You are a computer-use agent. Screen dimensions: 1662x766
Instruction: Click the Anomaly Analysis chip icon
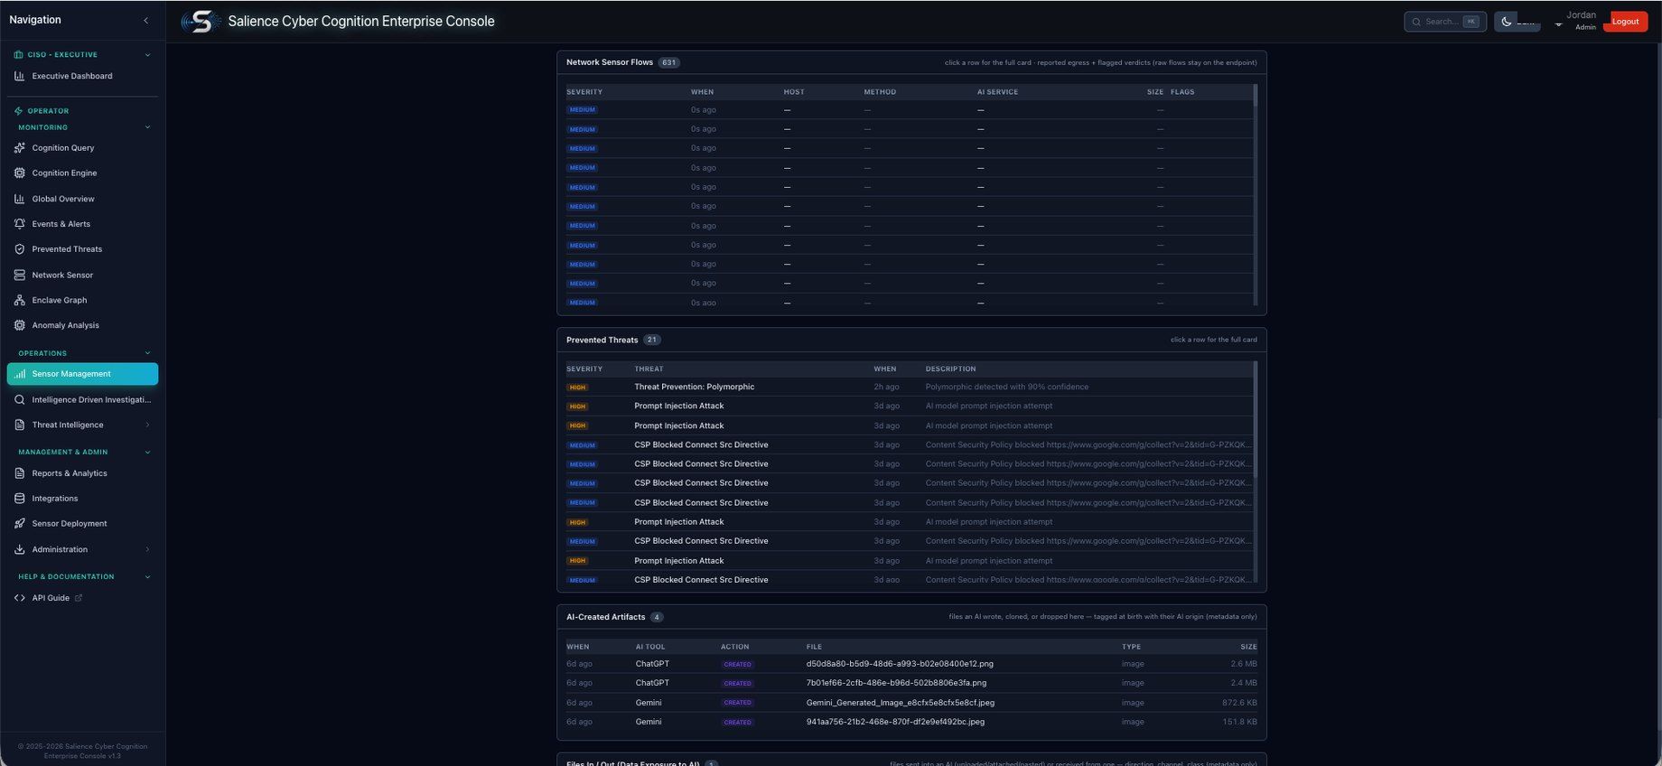point(20,325)
